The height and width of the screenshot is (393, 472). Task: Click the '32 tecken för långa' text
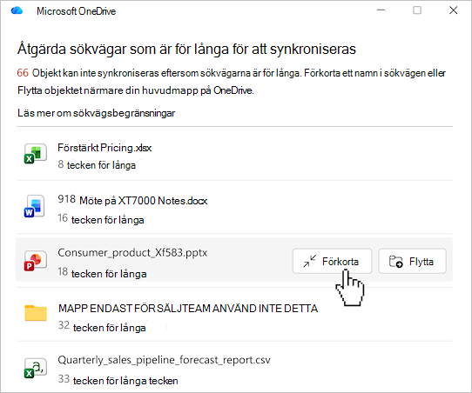pos(102,327)
